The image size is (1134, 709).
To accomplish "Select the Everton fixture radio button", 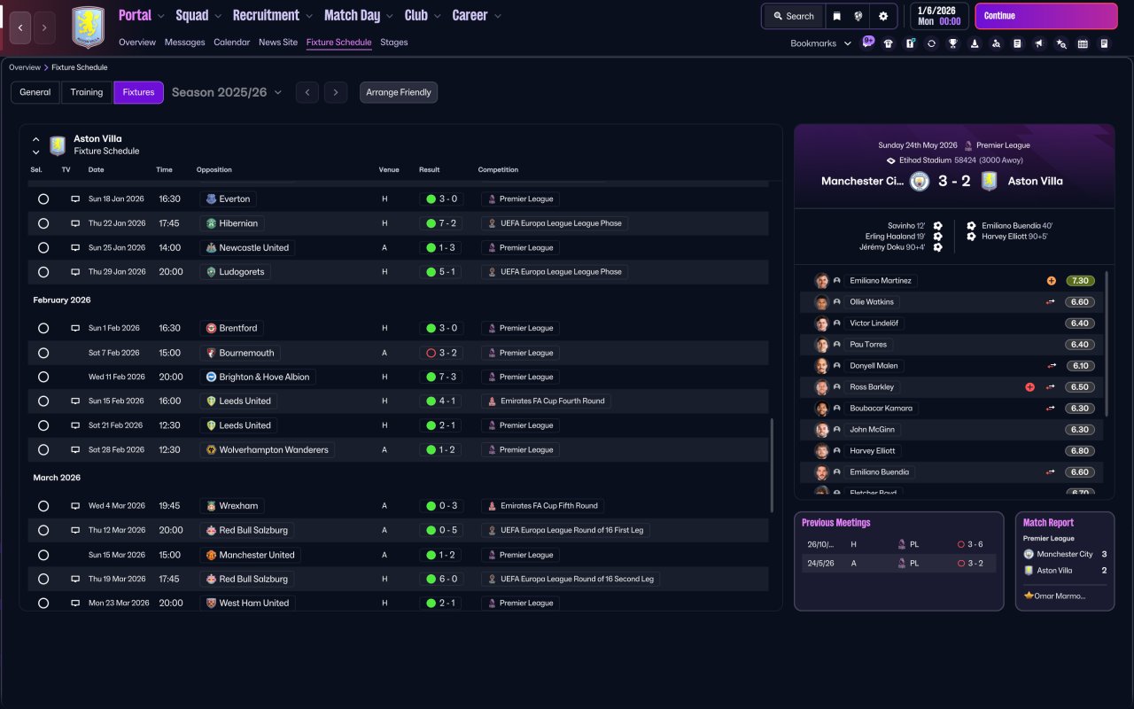I will [x=43, y=199].
